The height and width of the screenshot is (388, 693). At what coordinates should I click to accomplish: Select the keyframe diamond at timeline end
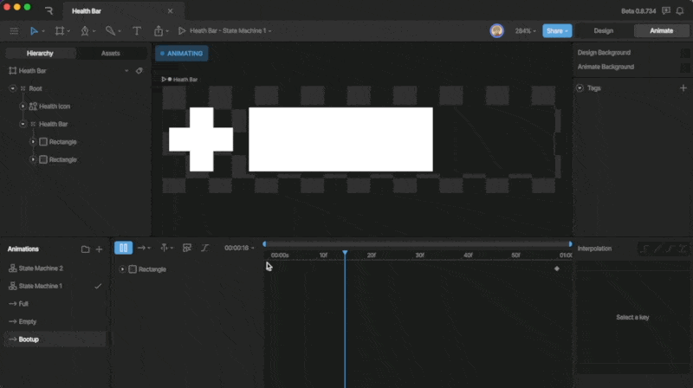click(x=557, y=268)
